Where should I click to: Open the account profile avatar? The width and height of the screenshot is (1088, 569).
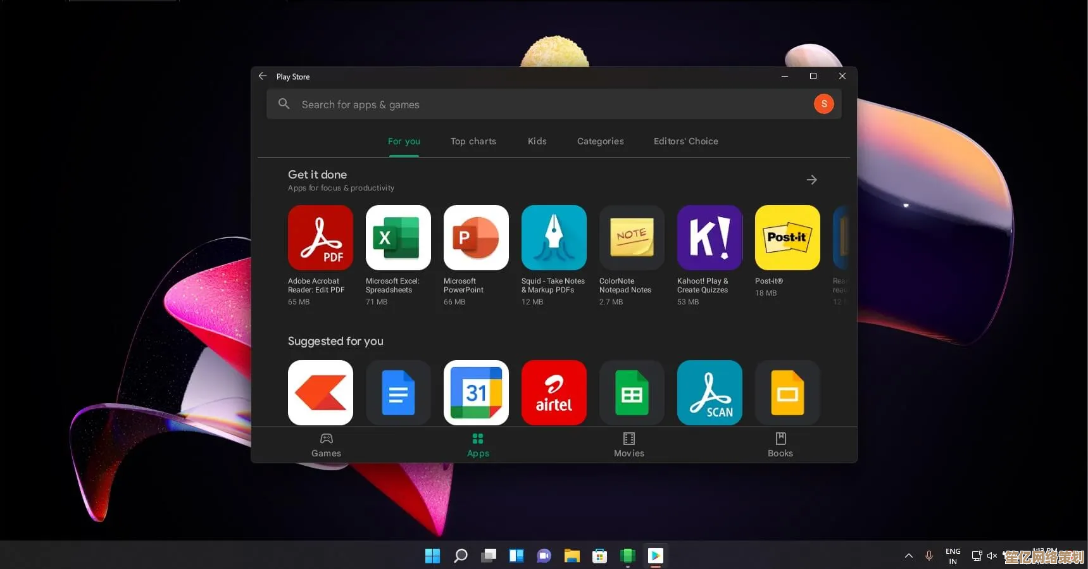823,104
